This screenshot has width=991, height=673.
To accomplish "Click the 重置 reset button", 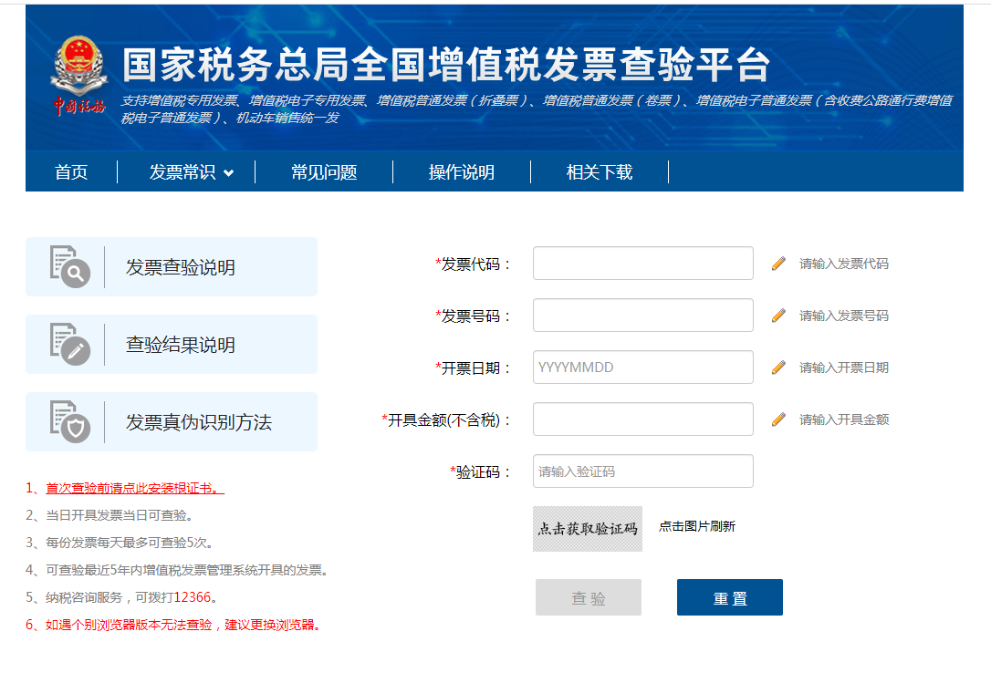I will [x=730, y=597].
